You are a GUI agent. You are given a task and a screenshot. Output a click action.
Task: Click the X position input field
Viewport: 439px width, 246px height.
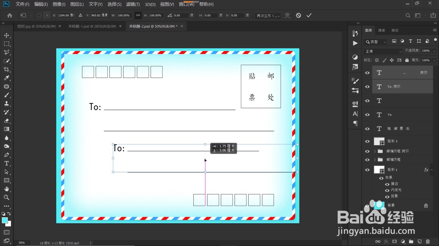[66, 15]
